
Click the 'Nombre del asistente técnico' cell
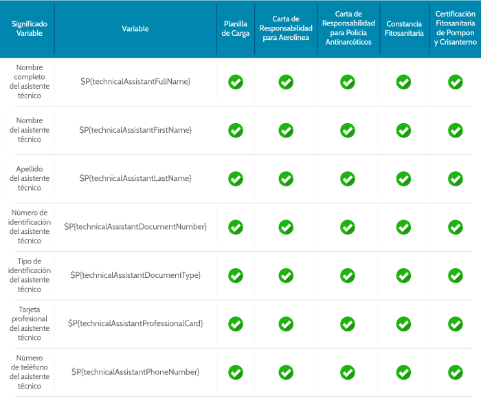coord(30,130)
